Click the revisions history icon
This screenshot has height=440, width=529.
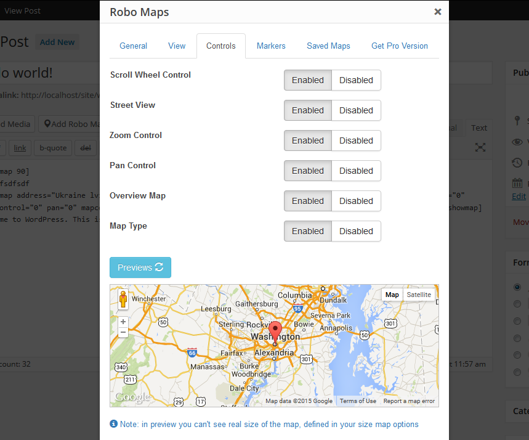tap(517, 163)
